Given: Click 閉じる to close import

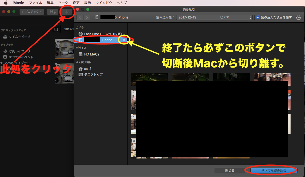Looking at the screenshot, I should pyautogui.click(x=230, y=170).
